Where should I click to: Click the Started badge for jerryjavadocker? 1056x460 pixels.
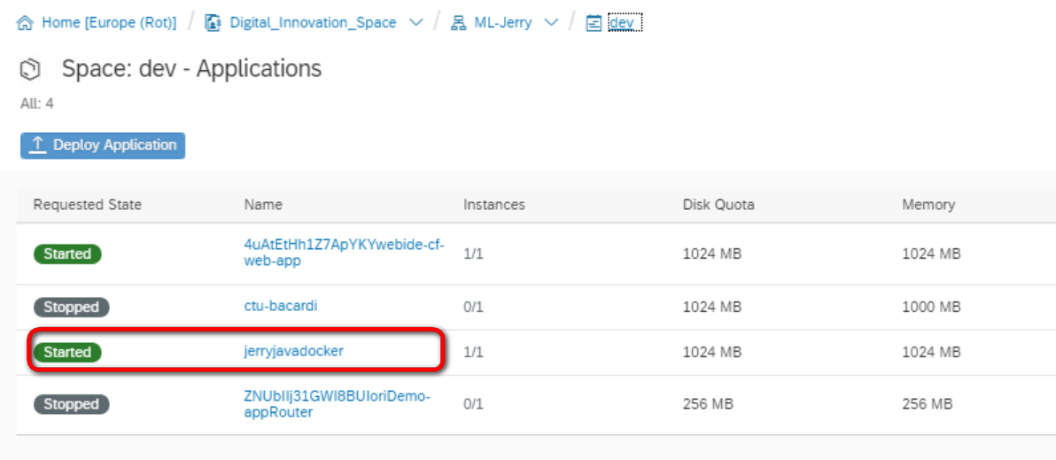(x=67, y=352)
